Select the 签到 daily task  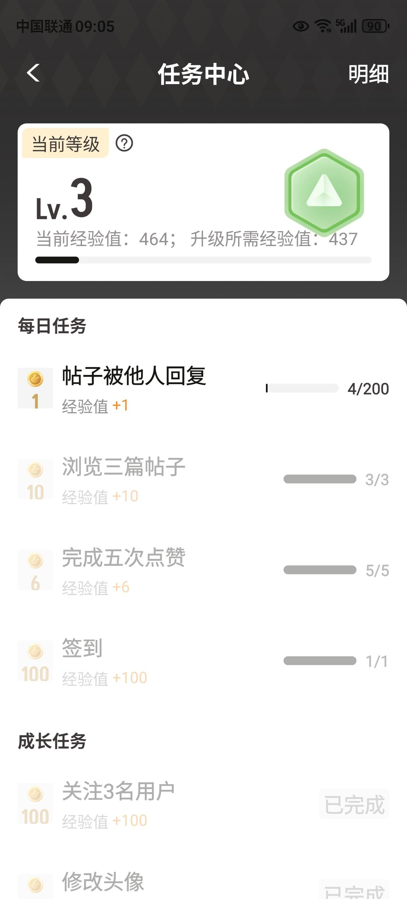[82, 648]
